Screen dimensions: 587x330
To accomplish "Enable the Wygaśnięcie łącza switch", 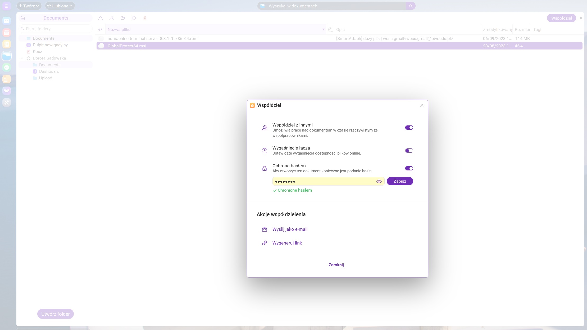I will (x=409, y=151).
